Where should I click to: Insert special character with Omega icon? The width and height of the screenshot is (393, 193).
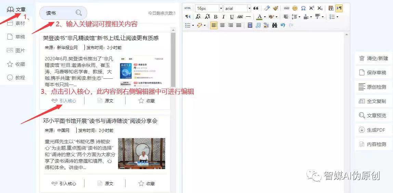[303, 8]
